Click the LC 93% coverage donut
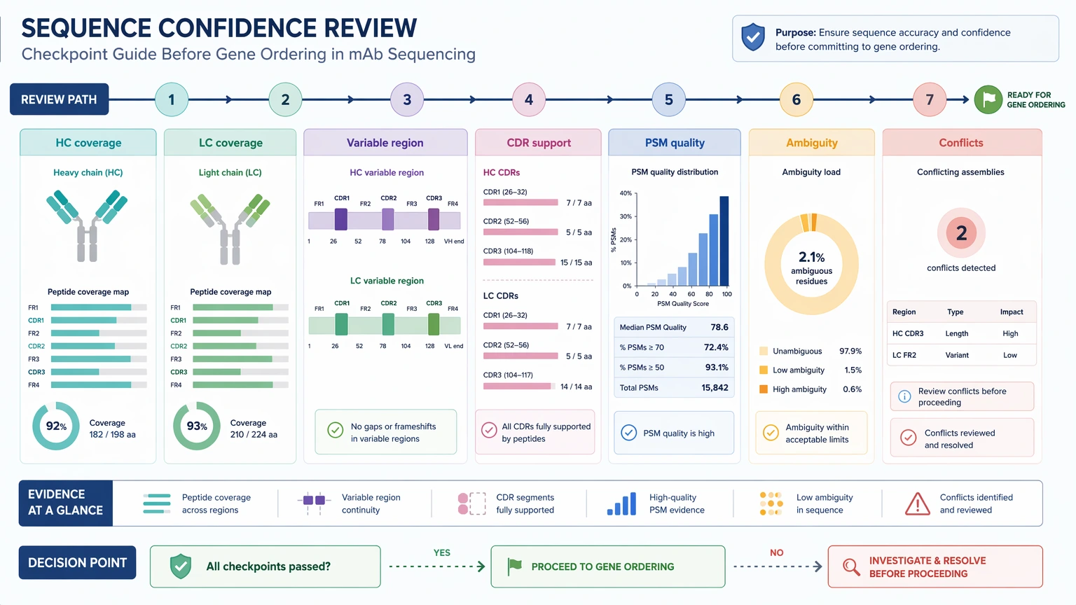 (x=197, y=426)
